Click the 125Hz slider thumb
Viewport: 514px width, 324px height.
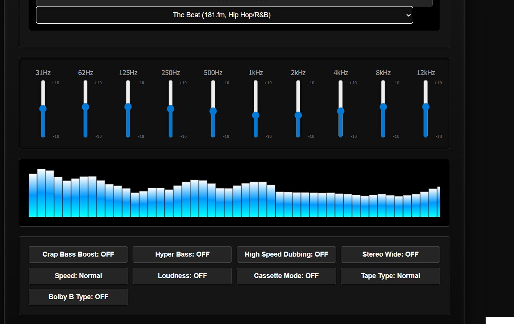(128, 107)
